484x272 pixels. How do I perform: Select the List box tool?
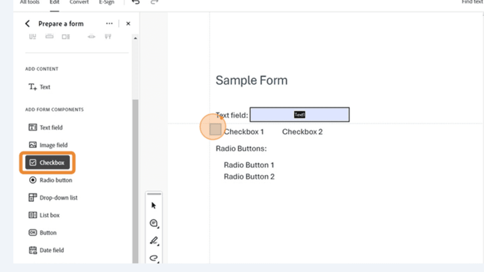pyautogui.click(x=49, y=215)
